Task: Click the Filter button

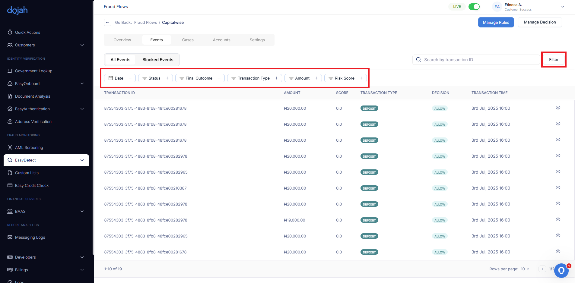Action: coord(553,59)
